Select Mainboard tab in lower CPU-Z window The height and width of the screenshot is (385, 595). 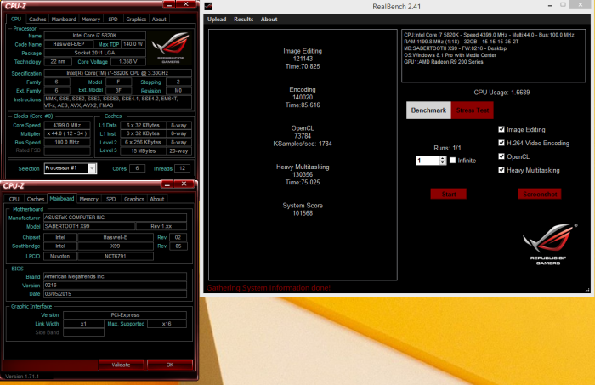pyautogui.click(x=62, y=198)
